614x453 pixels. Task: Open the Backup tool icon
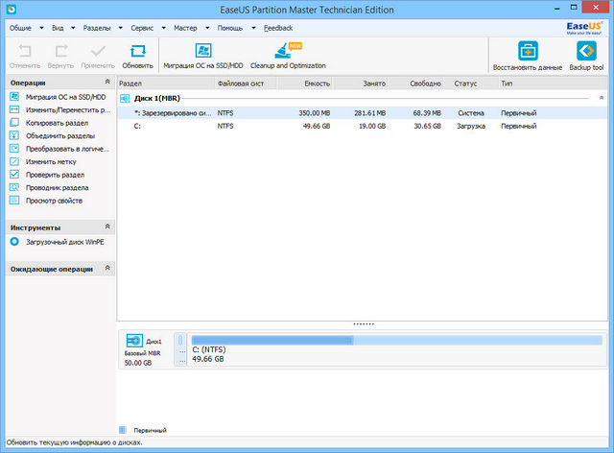click(586, 51)
